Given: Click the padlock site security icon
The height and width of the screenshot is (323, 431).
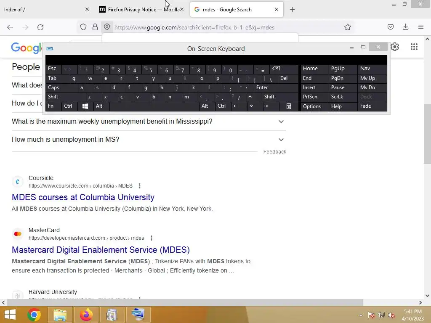Looking at the screenshot, I should pyautogui.click(x=95, y=27).
